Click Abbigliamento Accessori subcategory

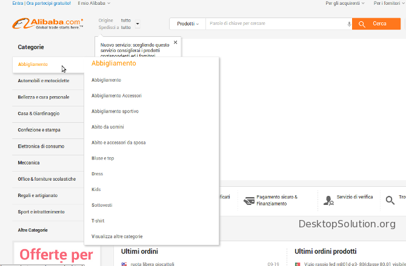[x=116, y=96]
